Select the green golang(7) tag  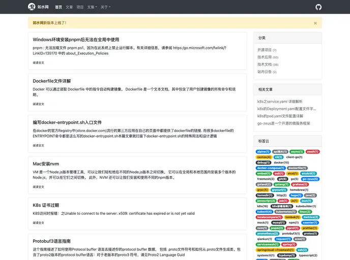(281, 184)
